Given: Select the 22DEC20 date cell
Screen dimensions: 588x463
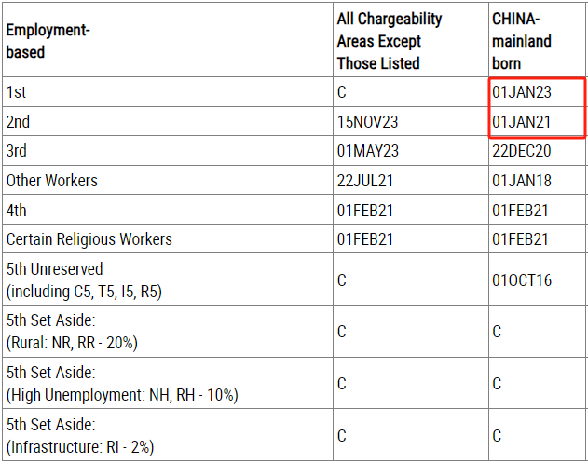Looking at the screenshot, I should (x=521, y=151).
